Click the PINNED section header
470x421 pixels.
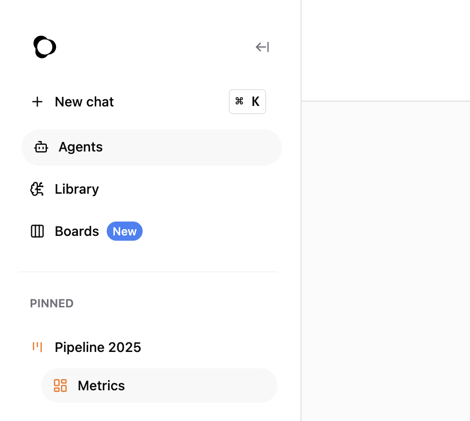[x=52, y=303]
